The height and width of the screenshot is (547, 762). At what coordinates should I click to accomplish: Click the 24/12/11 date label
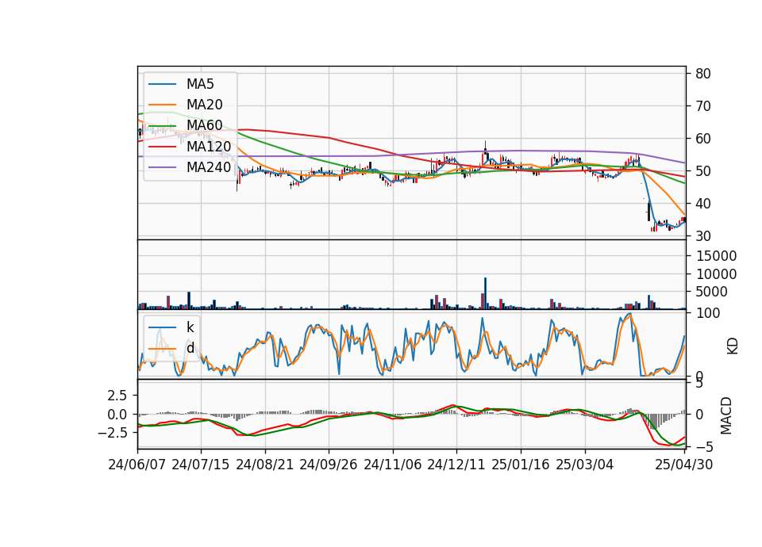[456, 465]
